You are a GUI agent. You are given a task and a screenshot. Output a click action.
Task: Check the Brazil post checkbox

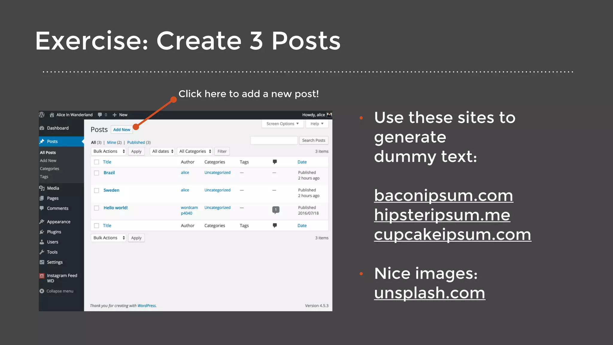[x=96, y=173]
